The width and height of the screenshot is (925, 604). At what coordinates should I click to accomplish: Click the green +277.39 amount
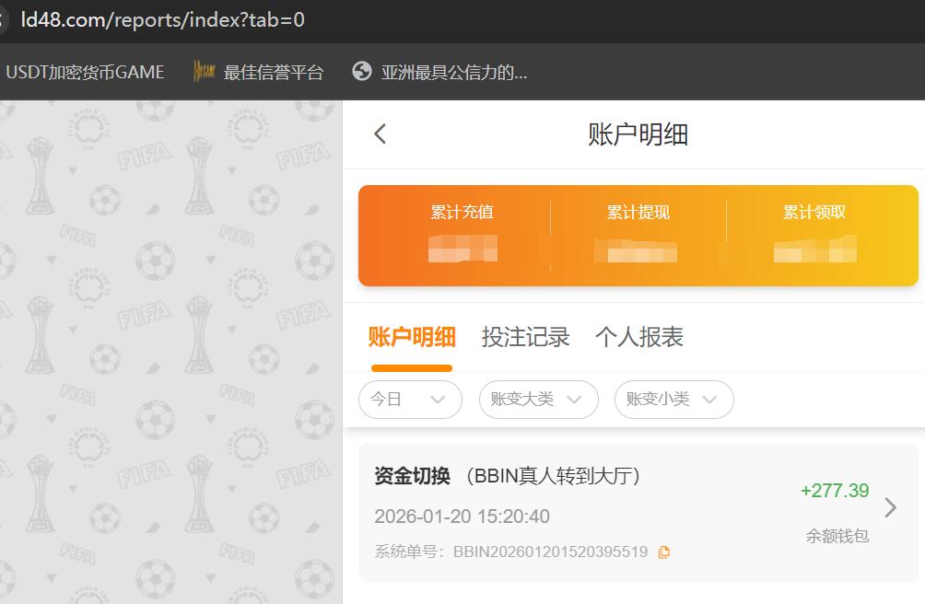coord(835,491)
